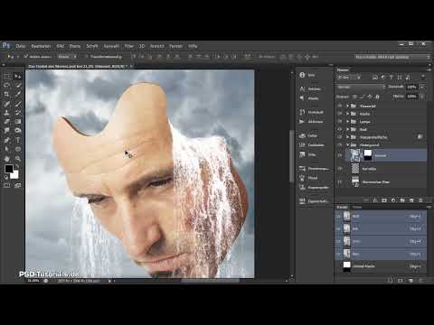This screenshot has height=325, width=434.
Task: Select the Zoom tool
Action: pyautogui.click(x=18, y=159)
